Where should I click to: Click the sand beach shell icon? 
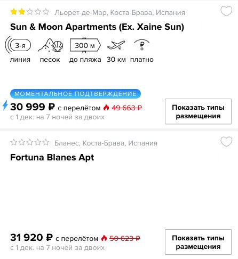(51, 45)
